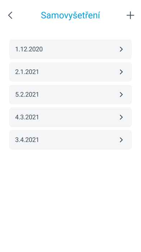
Task: Click the Samovyšetření page title
Action: coord(70,16)
